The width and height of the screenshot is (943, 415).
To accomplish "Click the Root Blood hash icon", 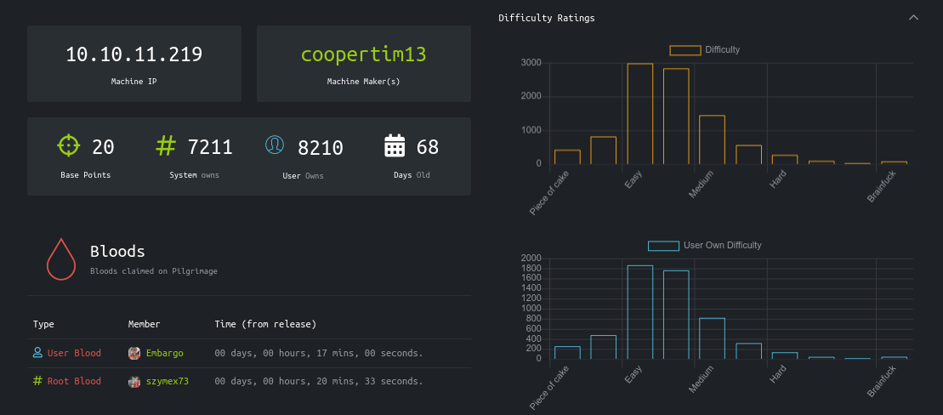I will pyautogui.click(x=37, y=382).
